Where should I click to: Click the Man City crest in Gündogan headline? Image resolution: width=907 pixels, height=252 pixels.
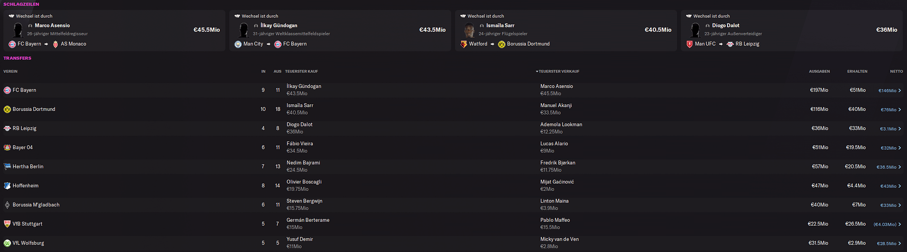point(238,44)
